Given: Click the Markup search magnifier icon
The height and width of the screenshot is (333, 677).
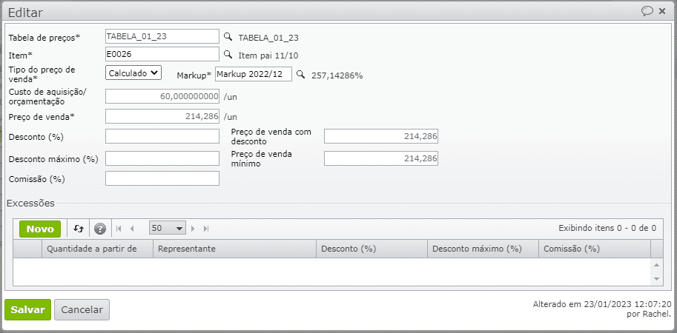Looking at the screenshot, I should 301,74.
